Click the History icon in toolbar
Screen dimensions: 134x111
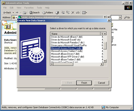57,13
